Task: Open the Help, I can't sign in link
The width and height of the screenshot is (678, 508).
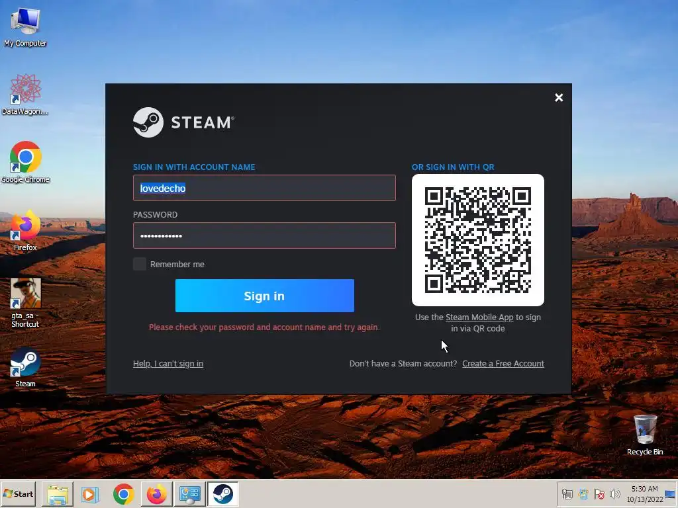Action: tap(168, 363)
